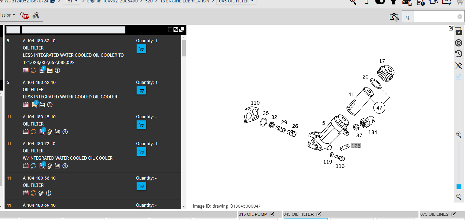Toggle expand icon in parts panel header
Screen dimensions: 465x220
[x=176, y=29]
